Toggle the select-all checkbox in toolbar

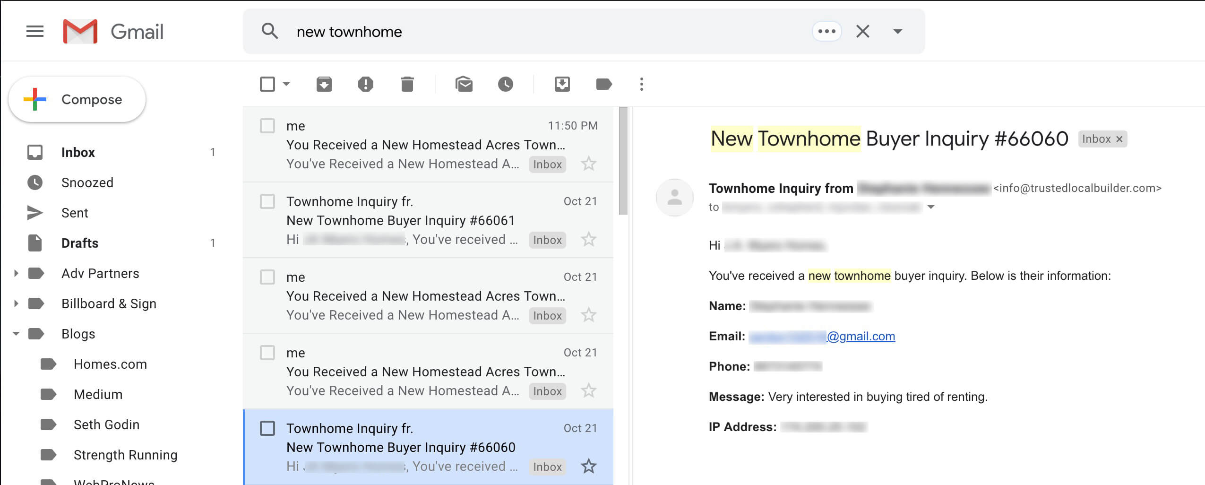coord(267,84)
